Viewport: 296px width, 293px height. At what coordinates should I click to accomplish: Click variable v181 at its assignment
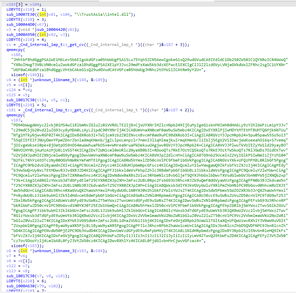coord(11,110)
